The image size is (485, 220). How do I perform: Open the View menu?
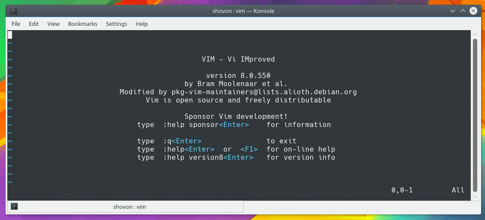(53, 24)
